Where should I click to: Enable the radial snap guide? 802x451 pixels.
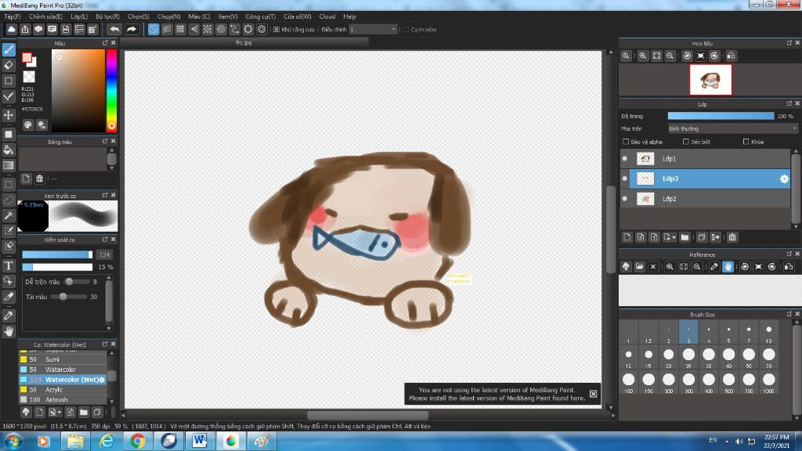[207, 29]
